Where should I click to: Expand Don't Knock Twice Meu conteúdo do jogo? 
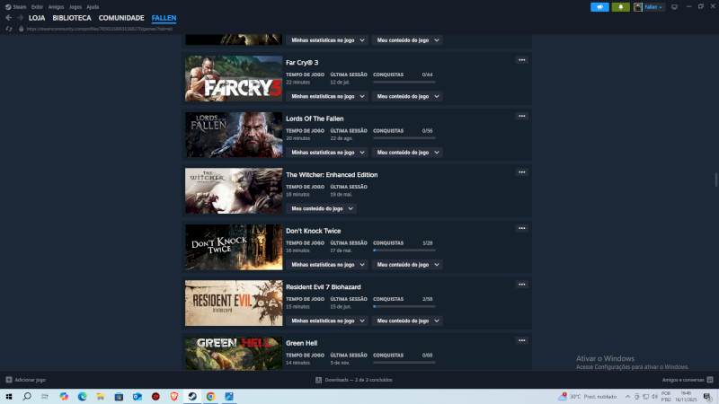407,265
